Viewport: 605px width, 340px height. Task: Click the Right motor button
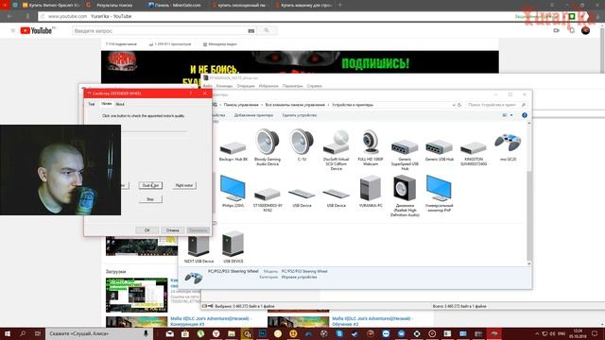(x=184, y=185)
